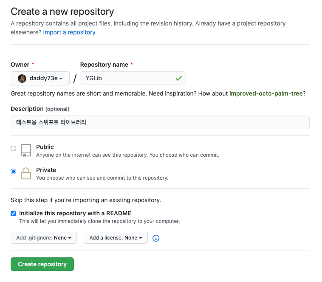322x282 pixels.
Task: Open the Add .gitignore dropdown
Action: [44, 238]
